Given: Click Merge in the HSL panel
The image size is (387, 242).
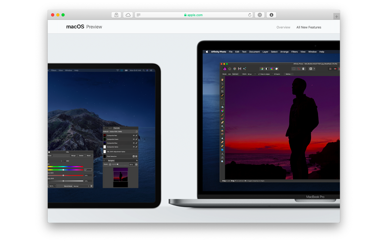Looking at the screenshot, I should point(74,156).
